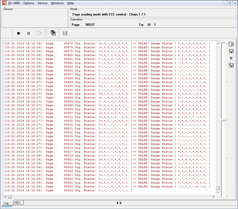This screenshot has width=238, height=209.
Task: Select the log row for Page 90523
Action: [107, 167]
